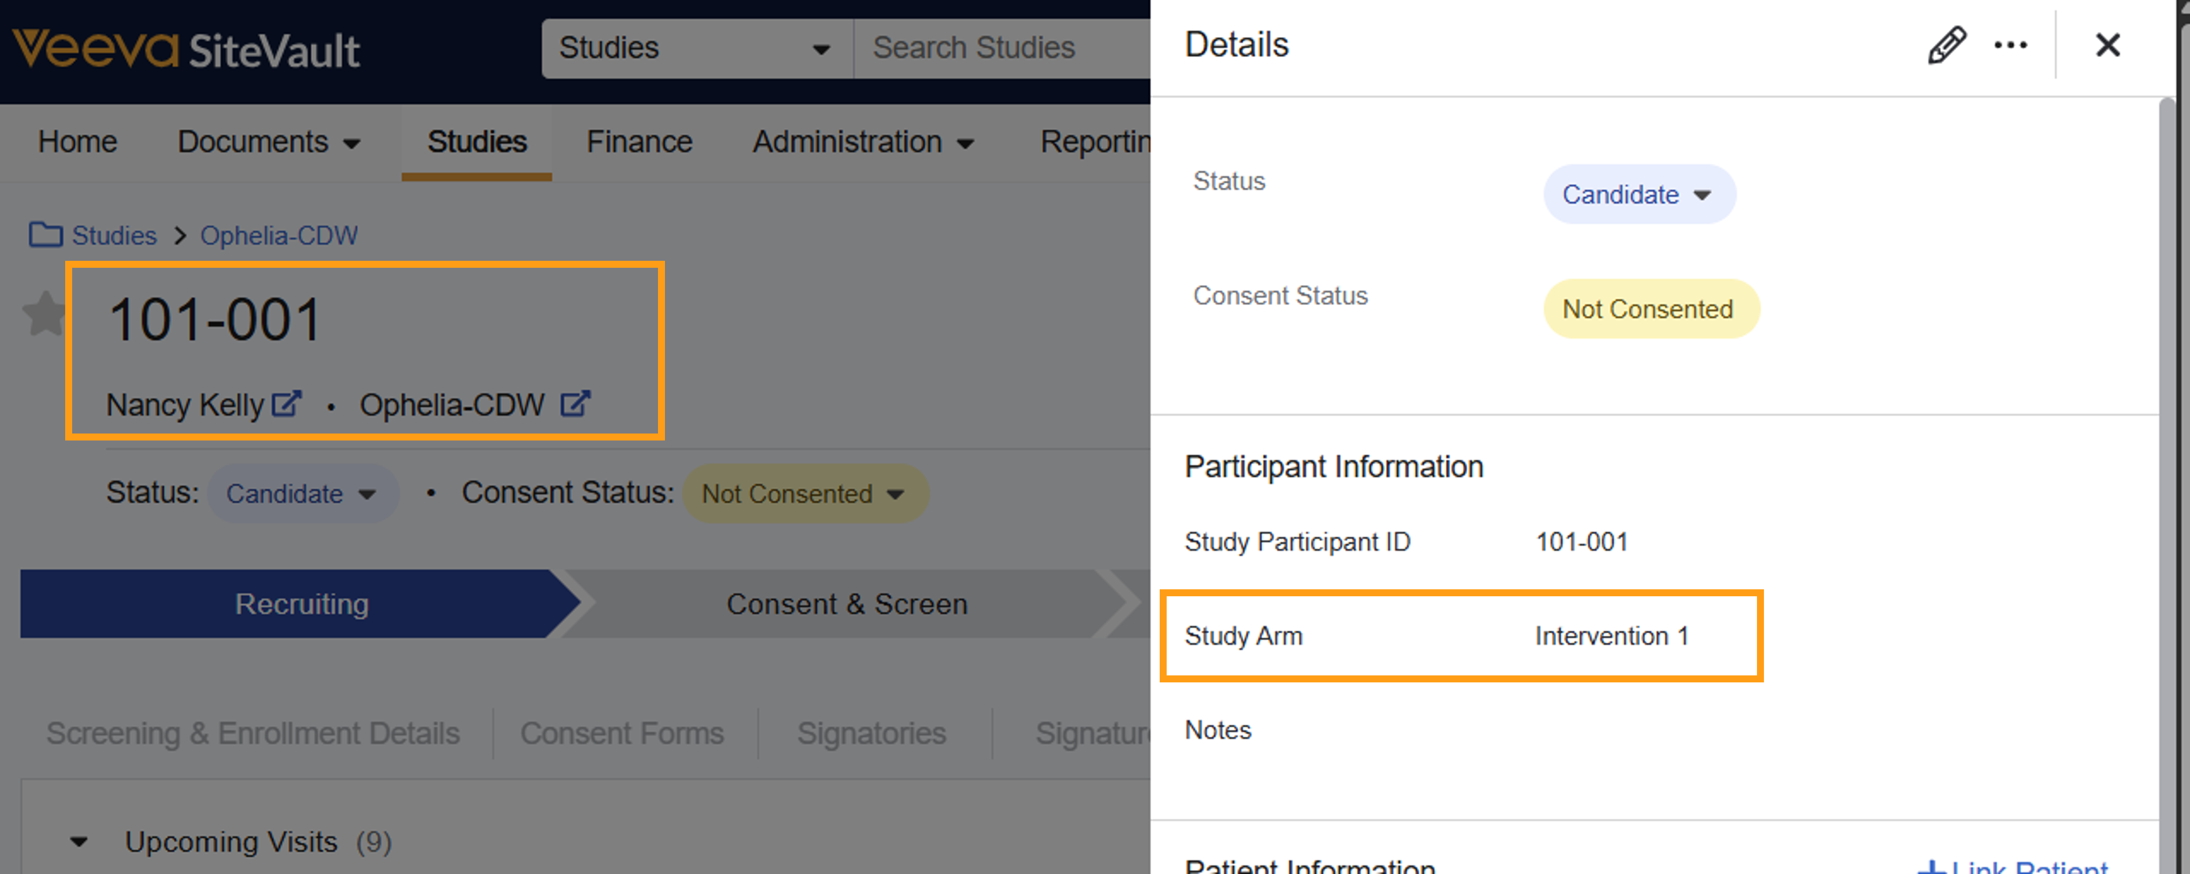Click the Studies folder breadcrumb icon
The image size is (2190, 874).
pyautogui.click(x=45, y=234)
